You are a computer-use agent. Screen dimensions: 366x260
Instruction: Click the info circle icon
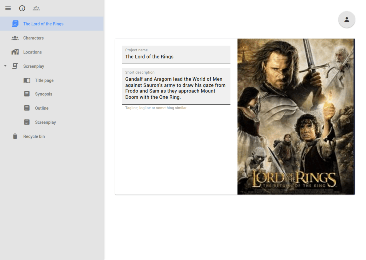22,8
